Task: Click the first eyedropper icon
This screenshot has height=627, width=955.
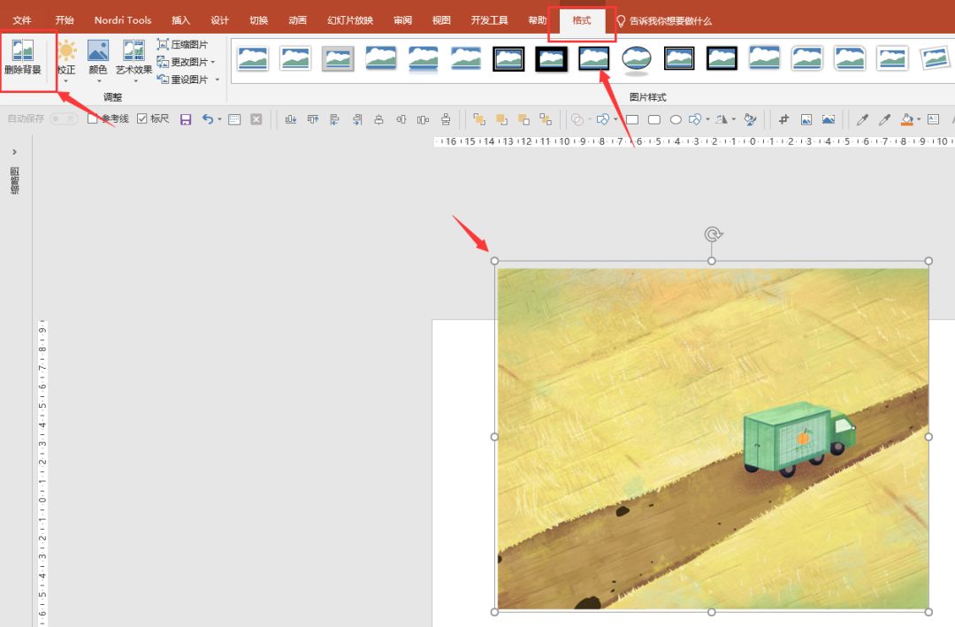Action: (x=862, y=119)
